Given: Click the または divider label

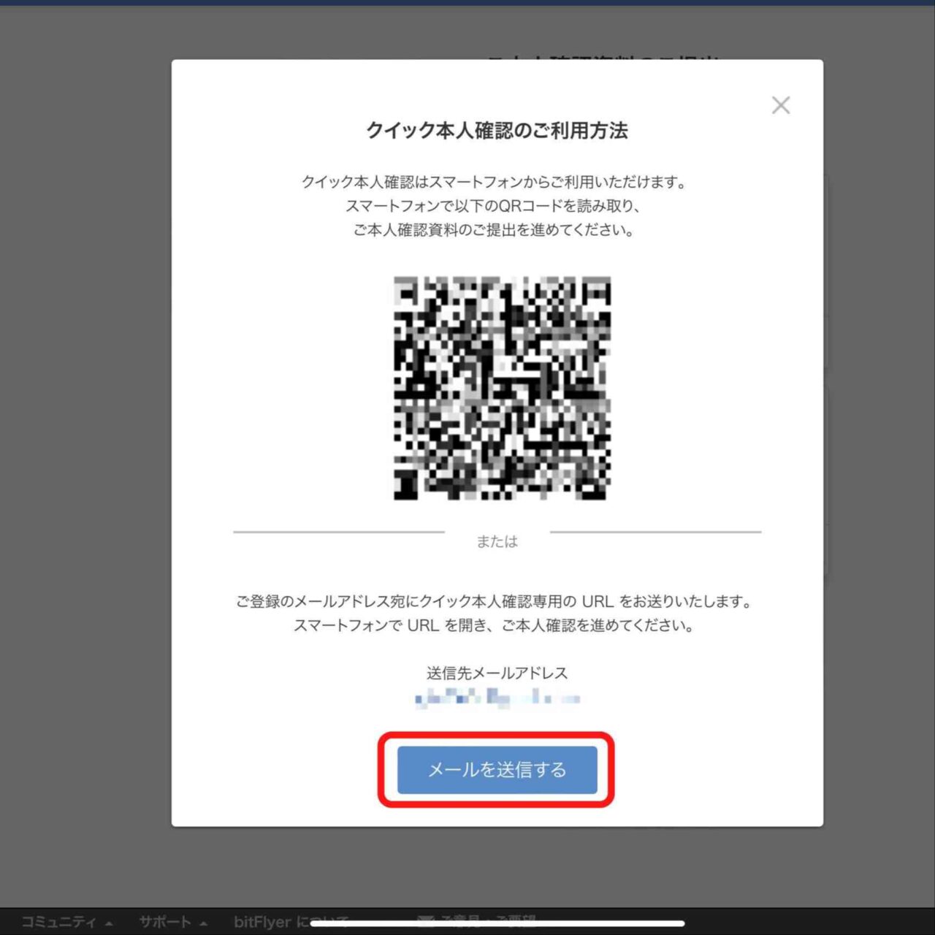Looking at the screenshot, I should pos(497,541).
